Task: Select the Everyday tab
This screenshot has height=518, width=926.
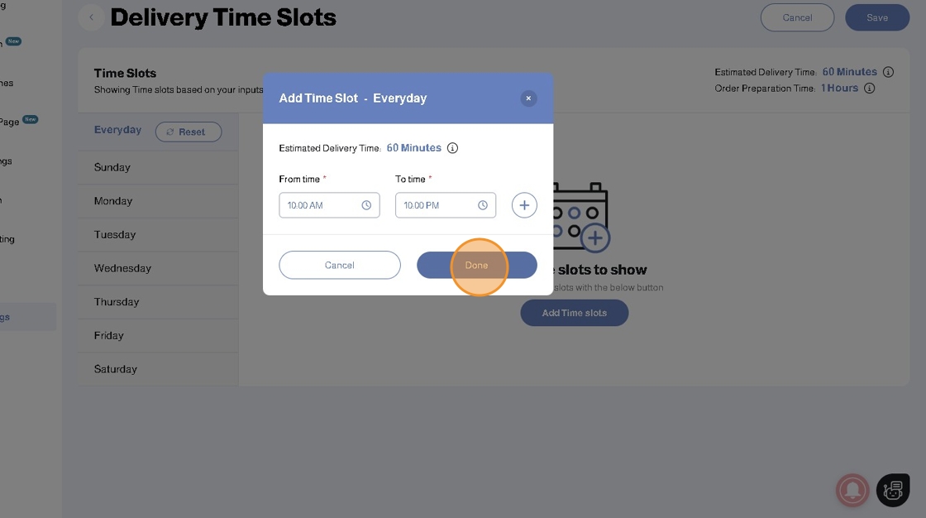Action: (x=117, y=130)
